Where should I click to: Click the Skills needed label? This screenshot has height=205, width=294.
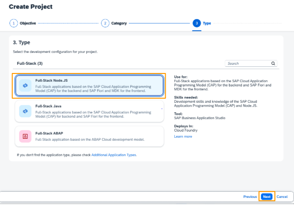(x=186, y=97)
